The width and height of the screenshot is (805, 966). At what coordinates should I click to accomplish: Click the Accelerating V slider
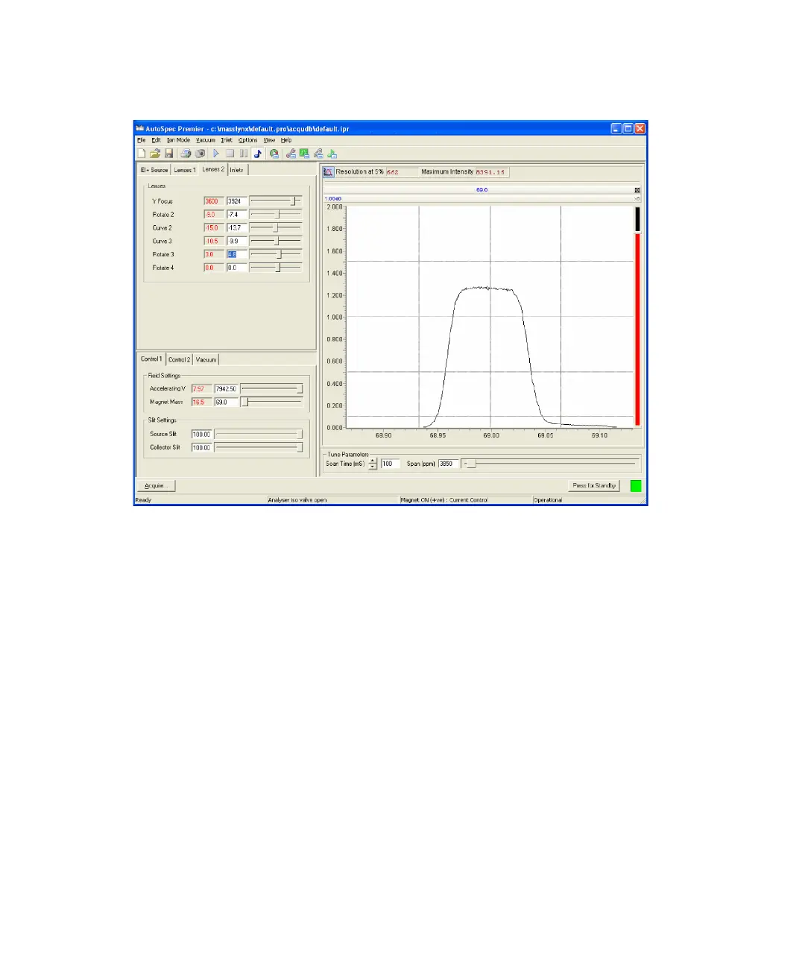272,388
